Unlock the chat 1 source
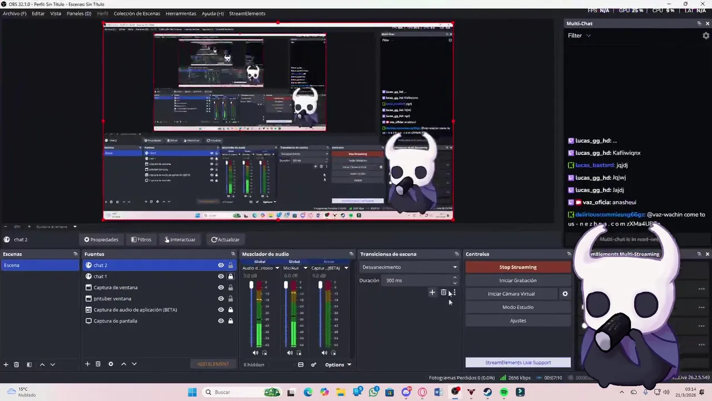The height and width of the screenshot is (401, 712). [230, 276]
